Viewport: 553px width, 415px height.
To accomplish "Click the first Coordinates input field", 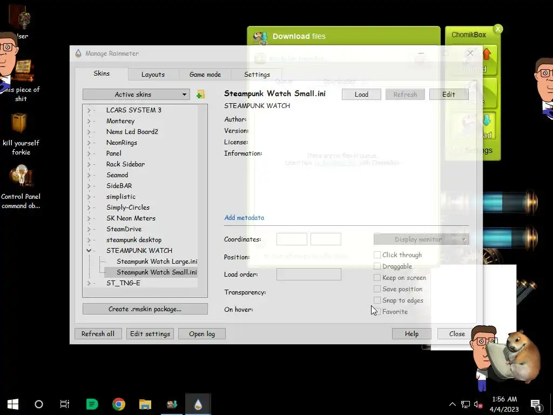I will (x=292, y=239).
